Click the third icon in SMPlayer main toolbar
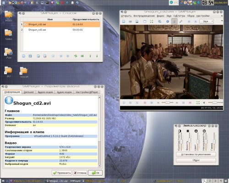This screenshot has width=229, height=183. point(137,22)
